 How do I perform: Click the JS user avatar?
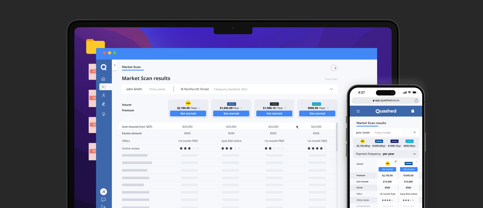(x=104, y=192)
